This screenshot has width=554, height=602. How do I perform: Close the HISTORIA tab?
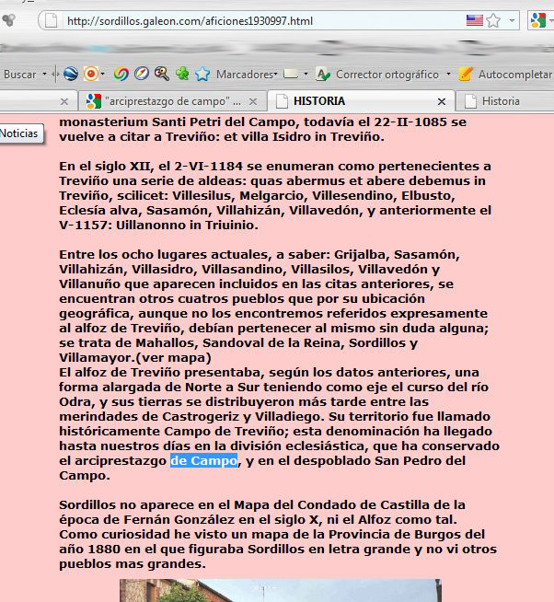(x=442, y=101)
